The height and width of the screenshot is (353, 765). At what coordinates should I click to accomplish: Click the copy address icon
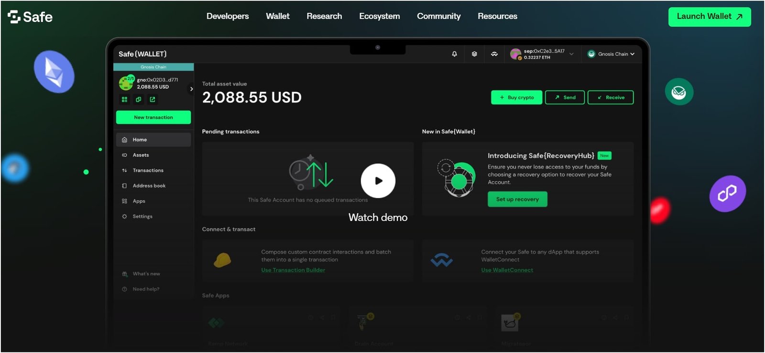[x=138, y=99]
